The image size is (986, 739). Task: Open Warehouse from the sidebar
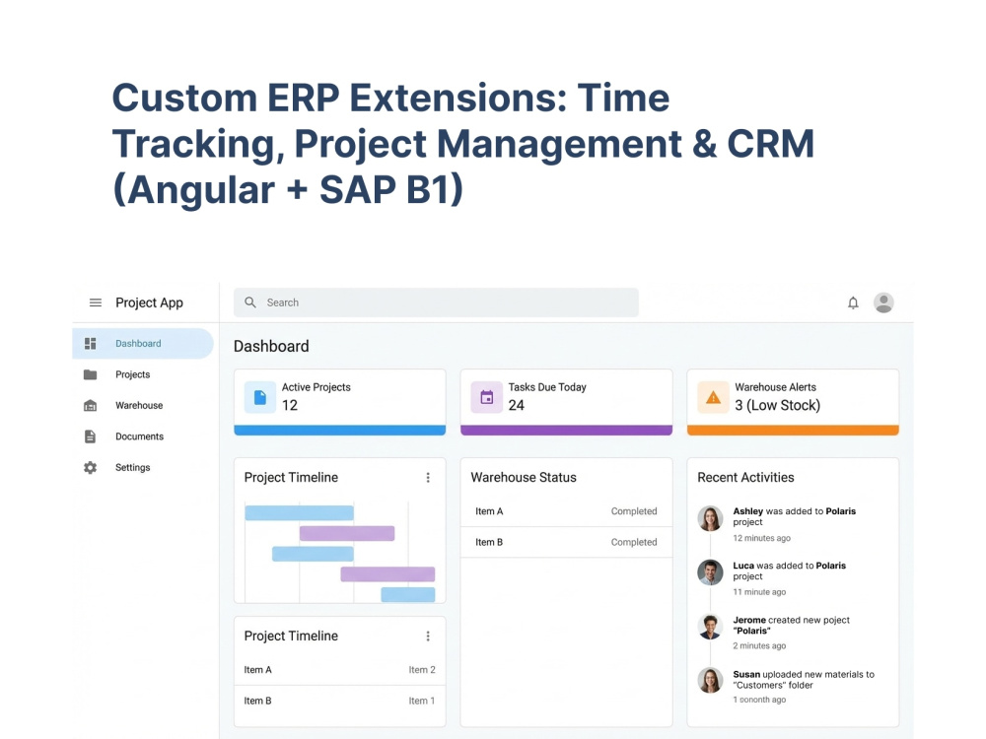pyautogui.click(x=143, y=405)
